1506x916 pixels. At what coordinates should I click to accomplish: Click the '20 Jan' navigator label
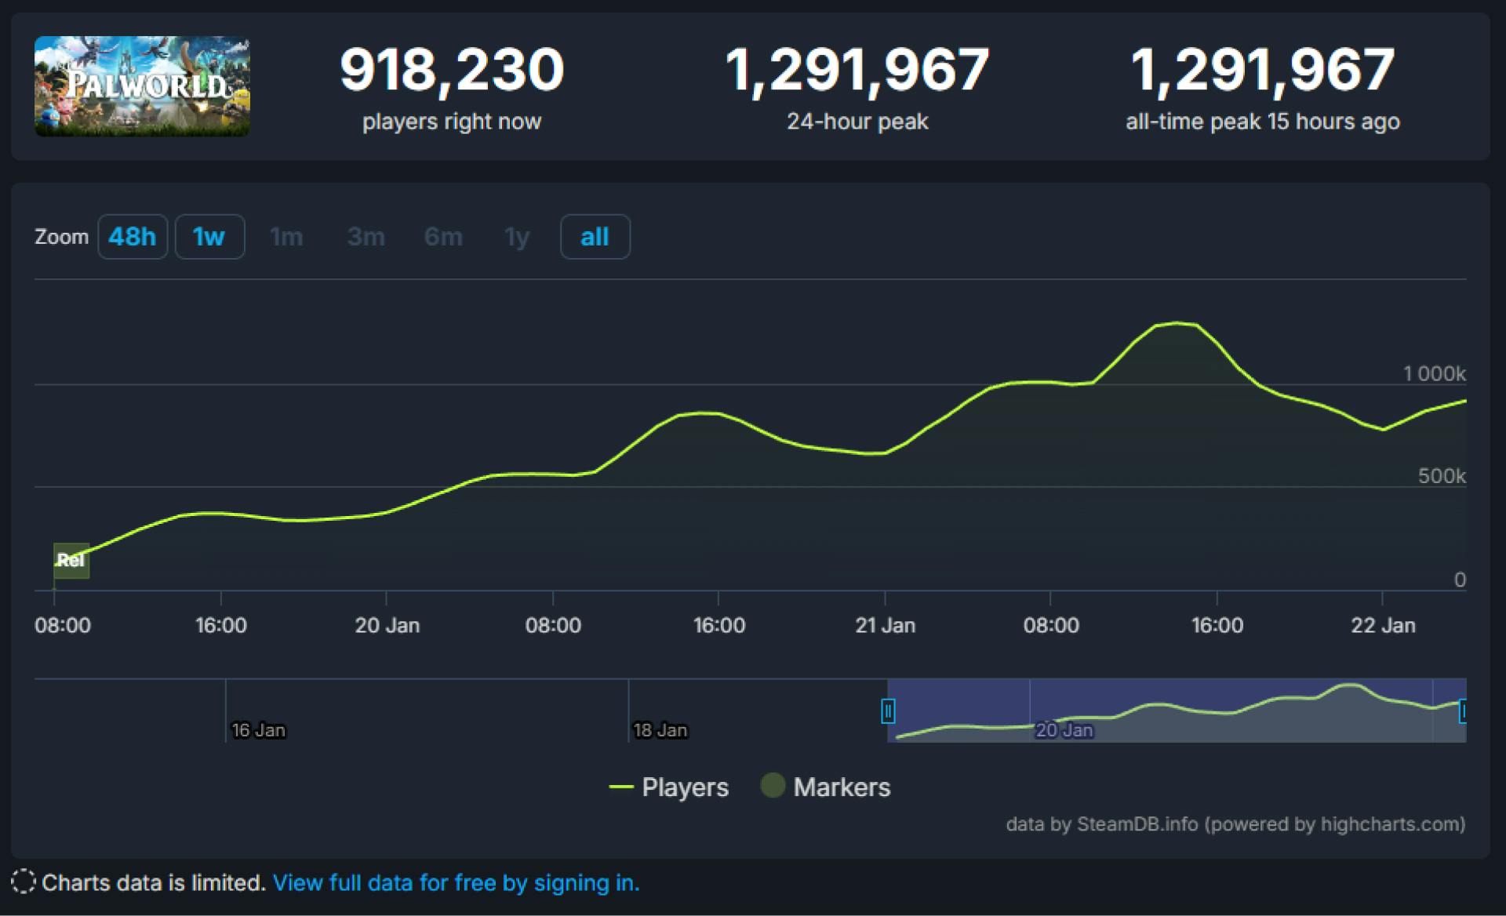point(1064,730)
